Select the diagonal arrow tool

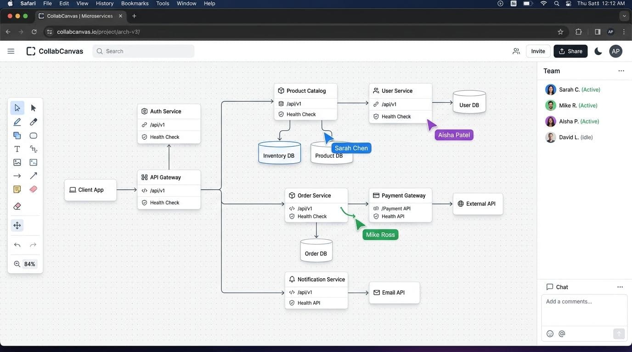click(33, 176)
